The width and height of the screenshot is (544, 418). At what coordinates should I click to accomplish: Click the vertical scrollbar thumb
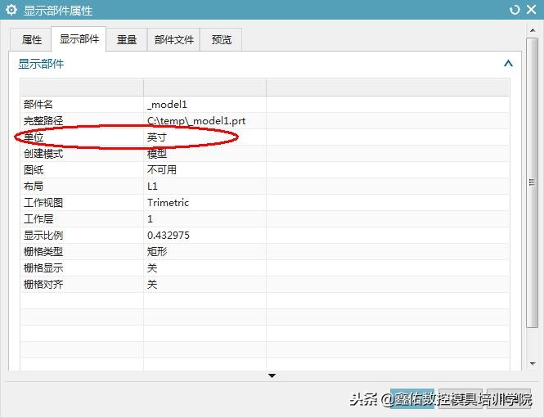pos(533,182)
